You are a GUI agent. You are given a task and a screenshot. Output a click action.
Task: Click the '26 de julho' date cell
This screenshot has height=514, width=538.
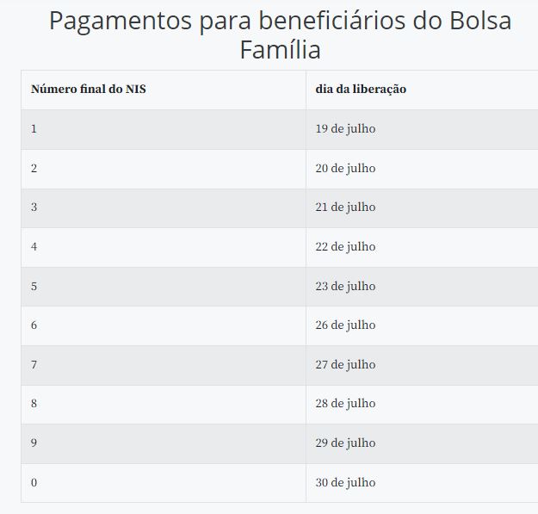click(422, 325)
